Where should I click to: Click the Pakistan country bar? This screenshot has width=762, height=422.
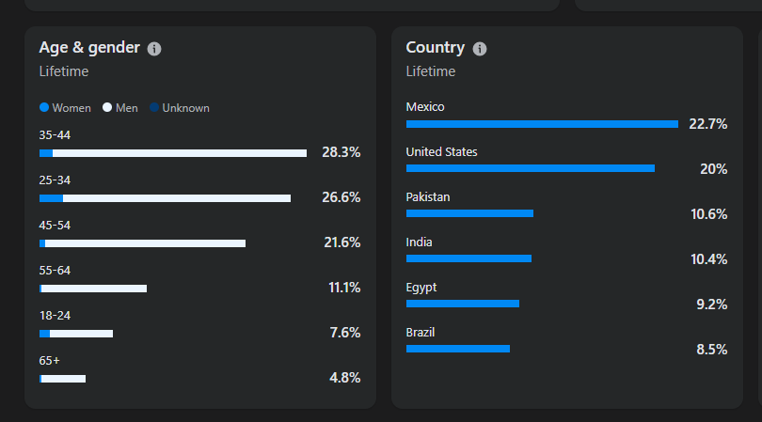469,213
